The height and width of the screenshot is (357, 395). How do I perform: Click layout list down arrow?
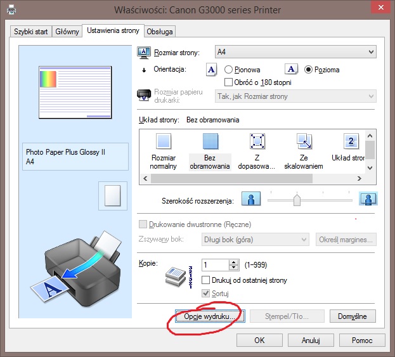point(370,168)
